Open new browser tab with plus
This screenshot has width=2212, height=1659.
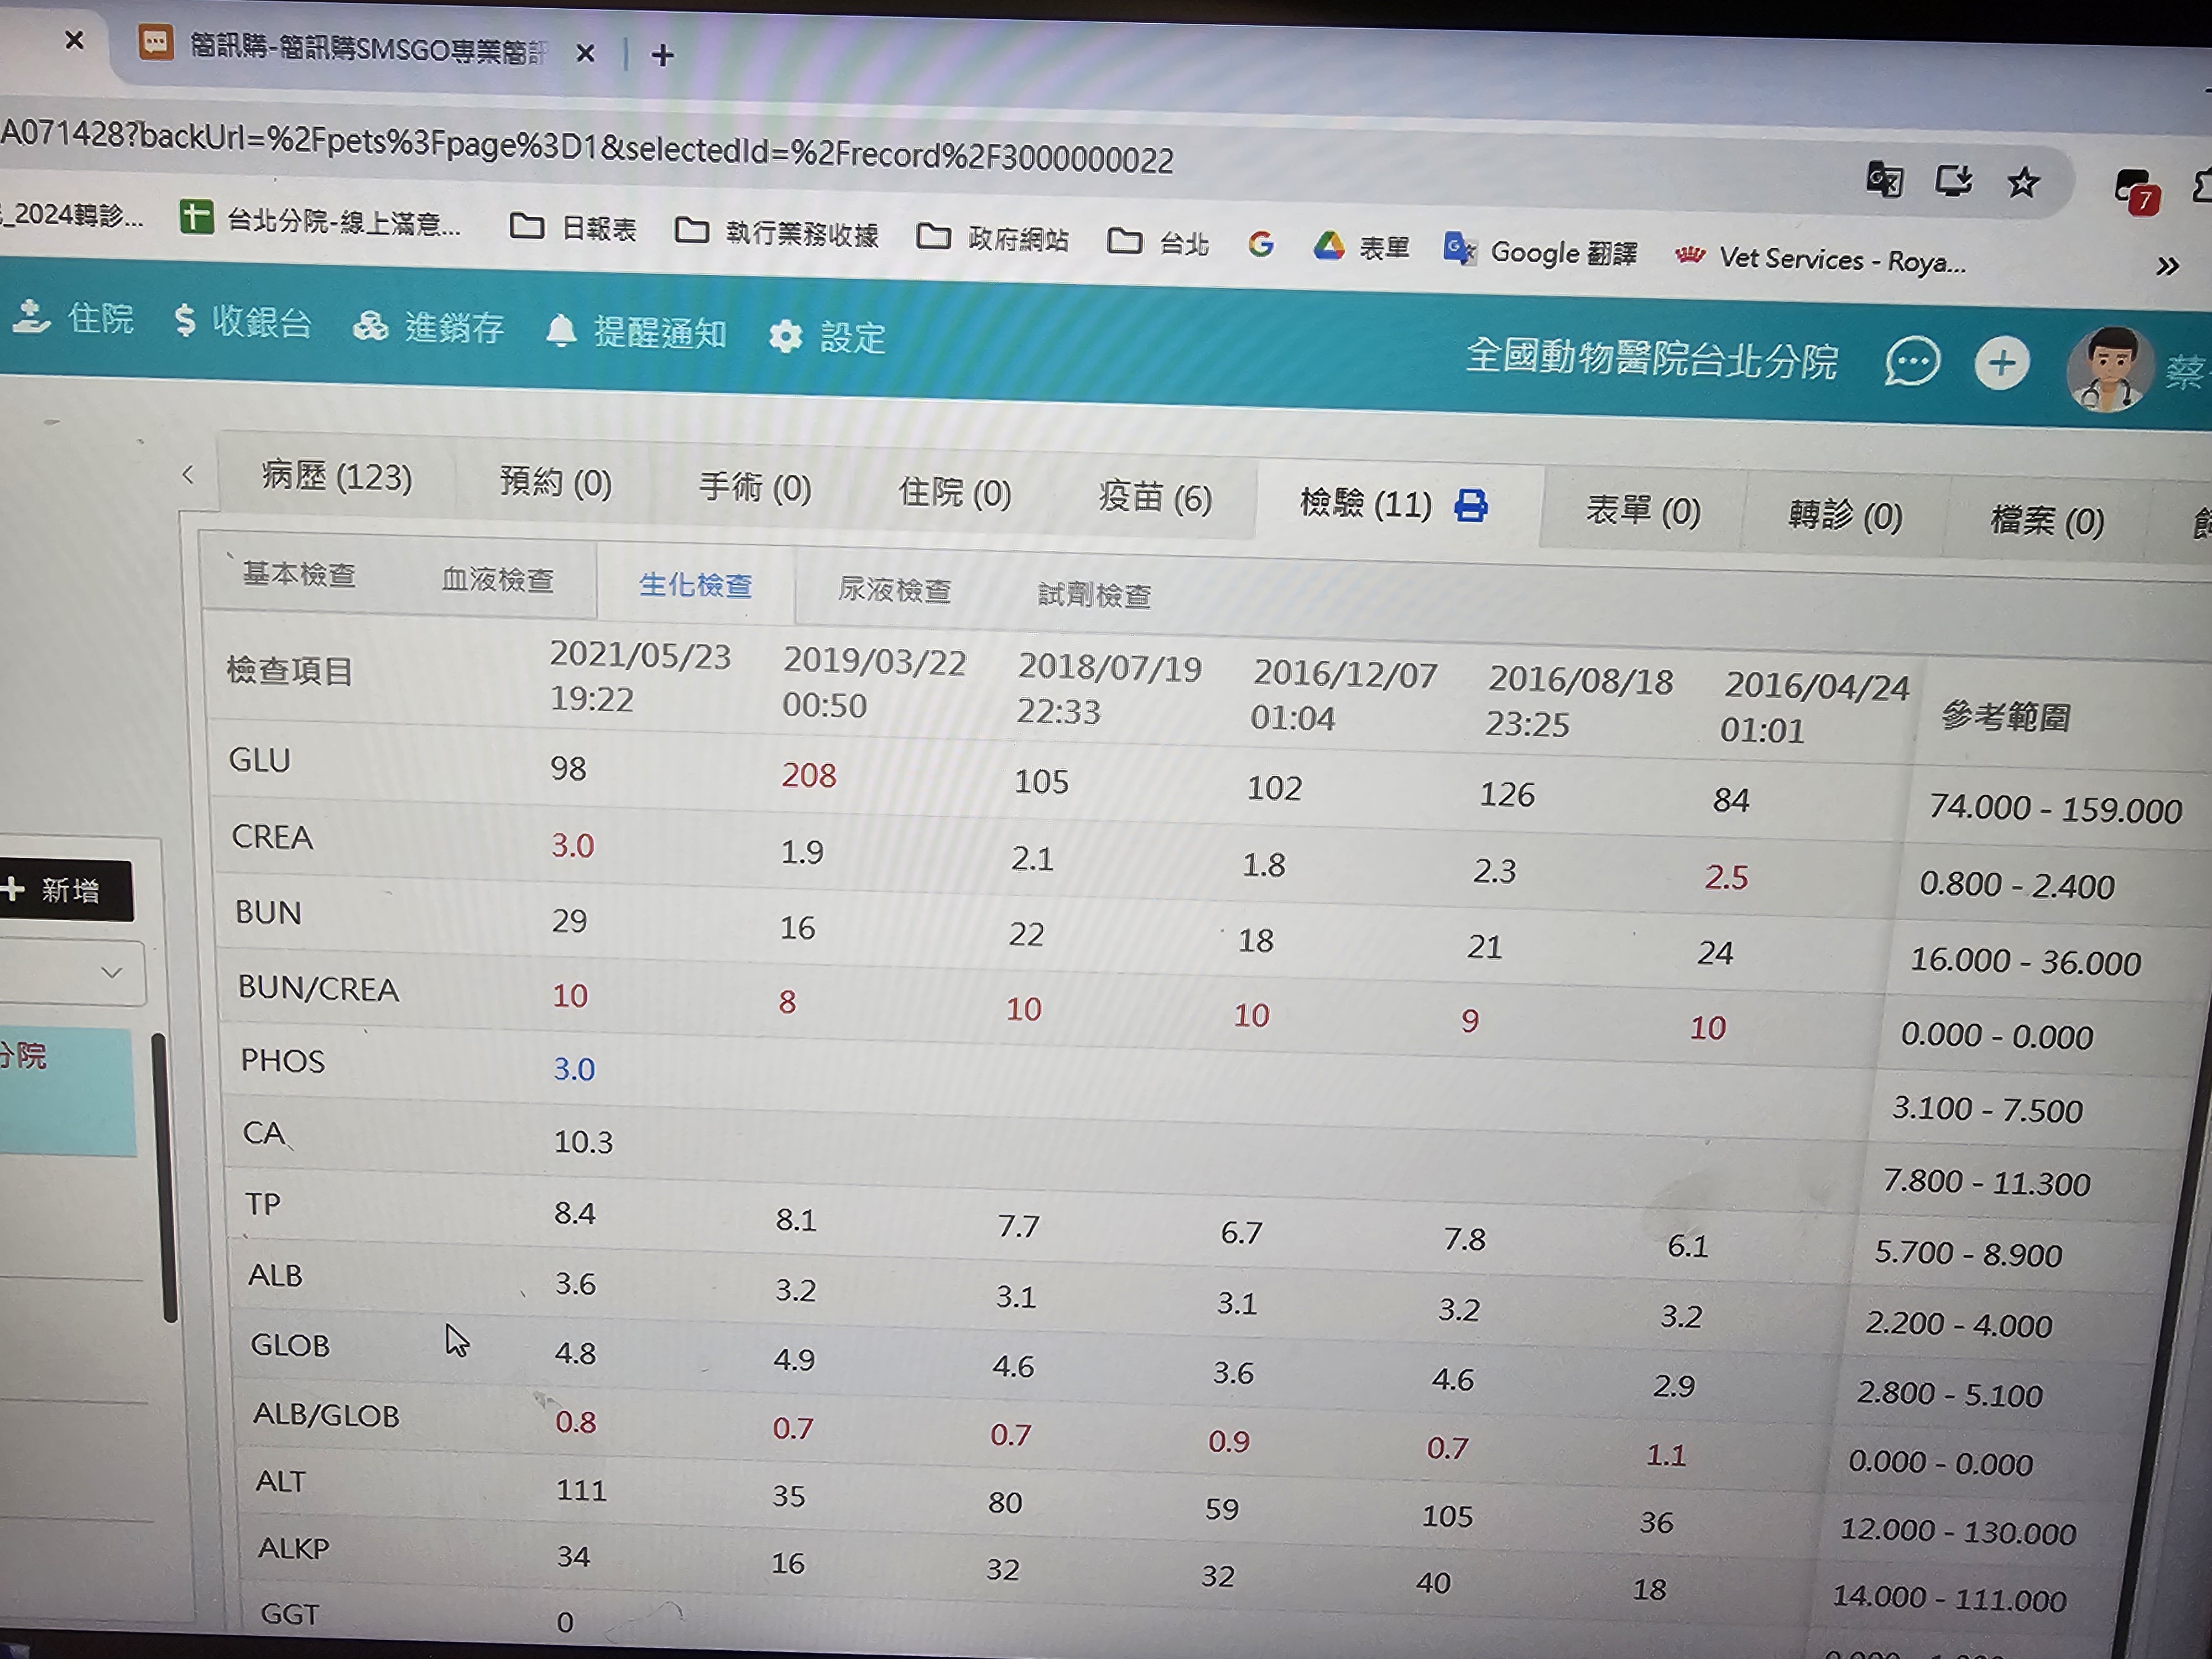(662, 55)
